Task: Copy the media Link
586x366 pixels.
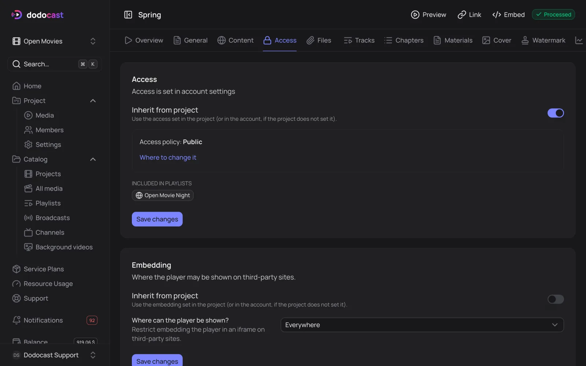Action: [x=470, y=15]
